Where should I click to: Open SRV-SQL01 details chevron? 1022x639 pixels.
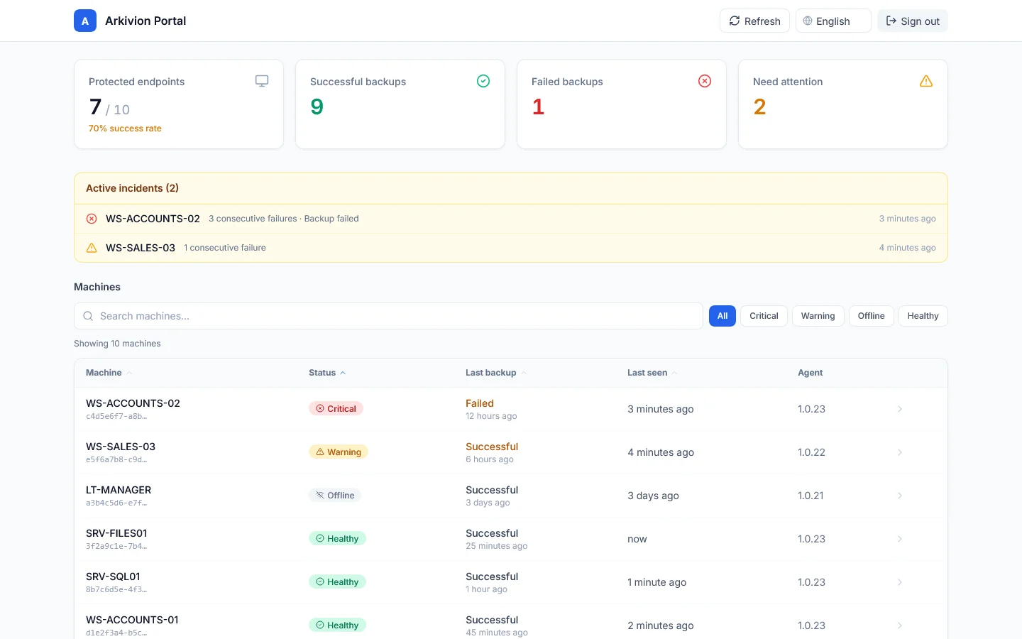coord(900,582)
